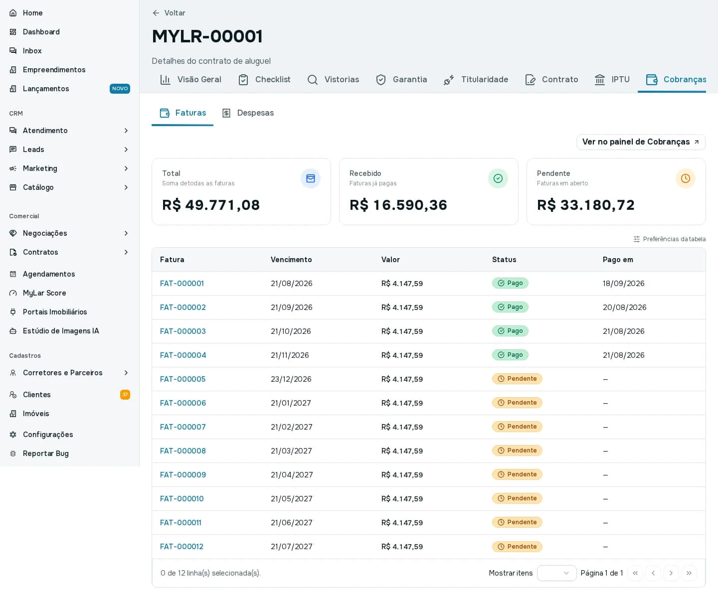Screen dimensions: 718x598
Task: Click the Recebido card check icon
Action: [x=498, y=178]
